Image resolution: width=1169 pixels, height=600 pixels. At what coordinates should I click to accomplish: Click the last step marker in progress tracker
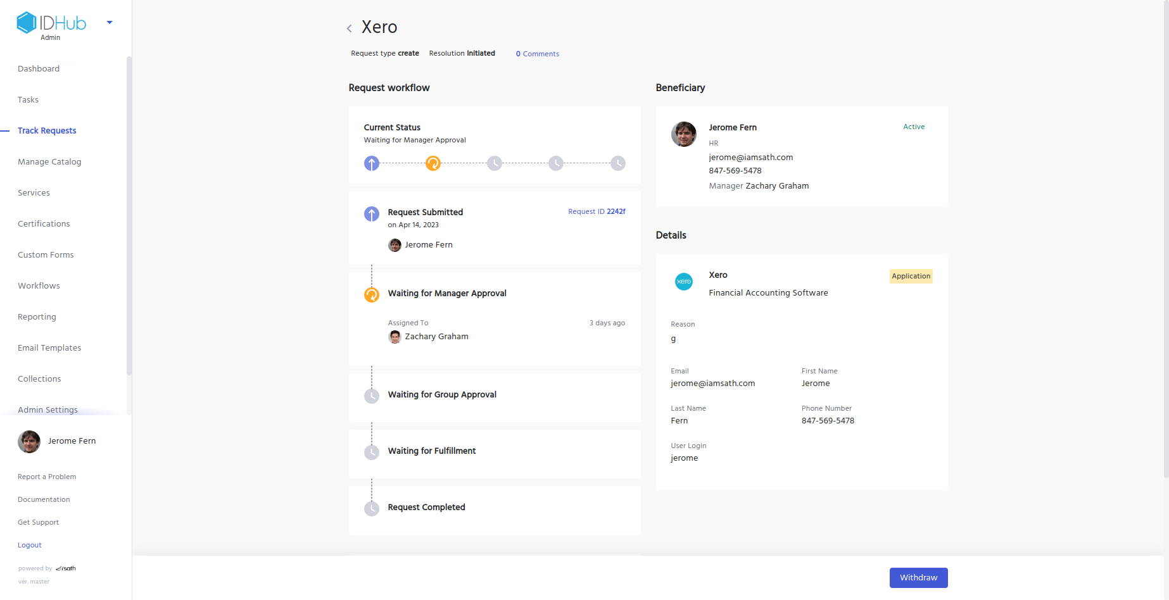pos(617,163)
